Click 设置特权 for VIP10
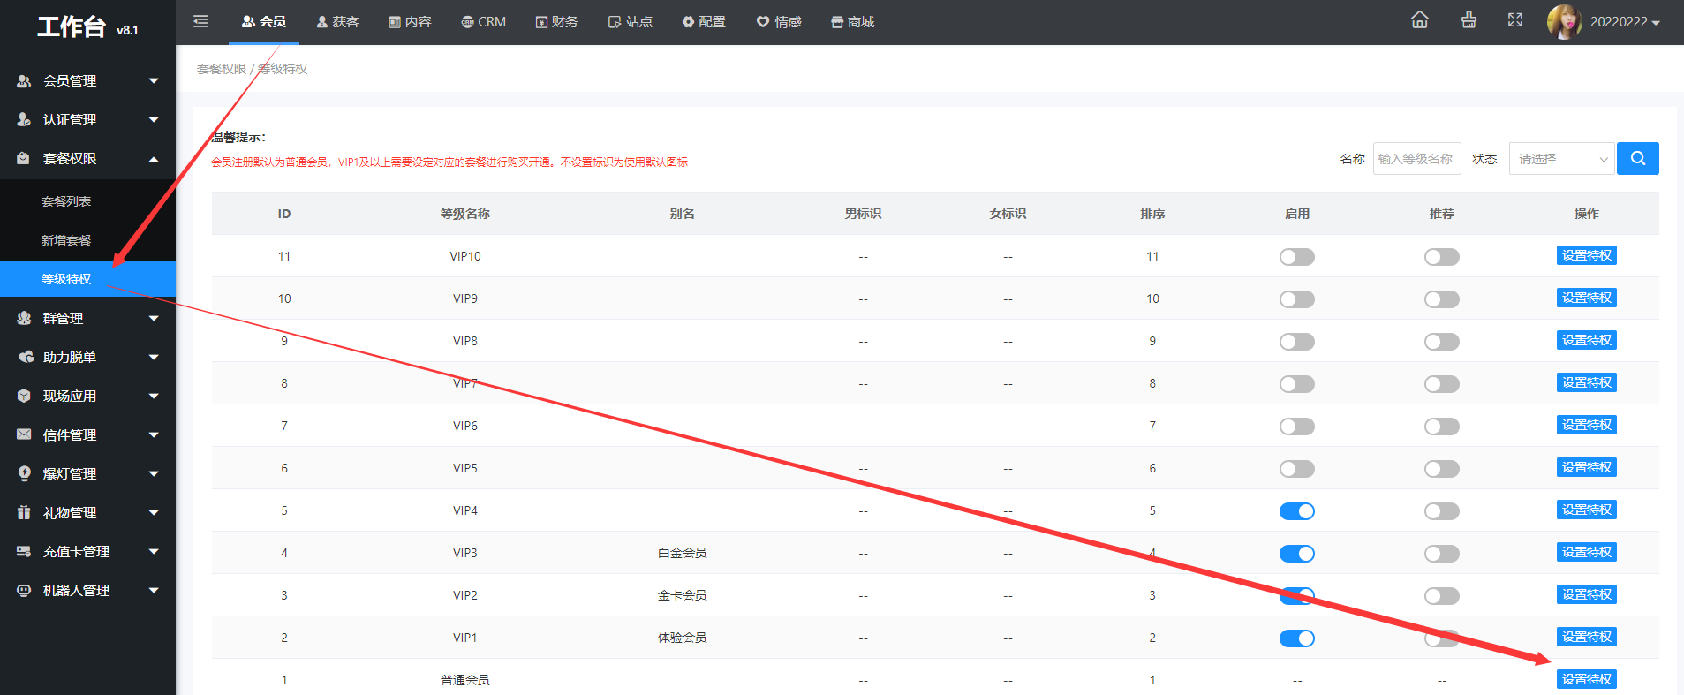The image size is (1684, 695). (x=1586, y=255)
